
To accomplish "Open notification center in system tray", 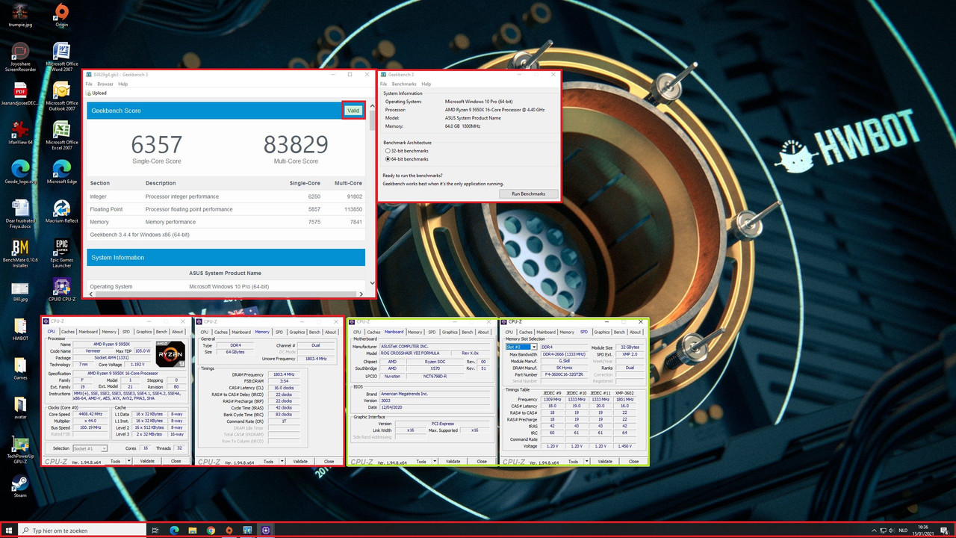I will 945,530.
